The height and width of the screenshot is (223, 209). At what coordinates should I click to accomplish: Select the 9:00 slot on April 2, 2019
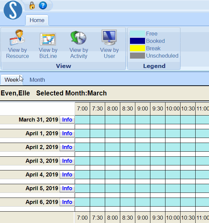pyautogui.click(x=143, y=147)
